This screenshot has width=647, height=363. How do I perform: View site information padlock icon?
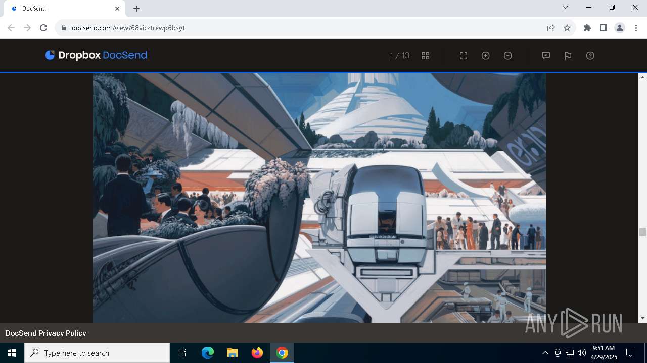pyautogui.click(x=64, y=28)
